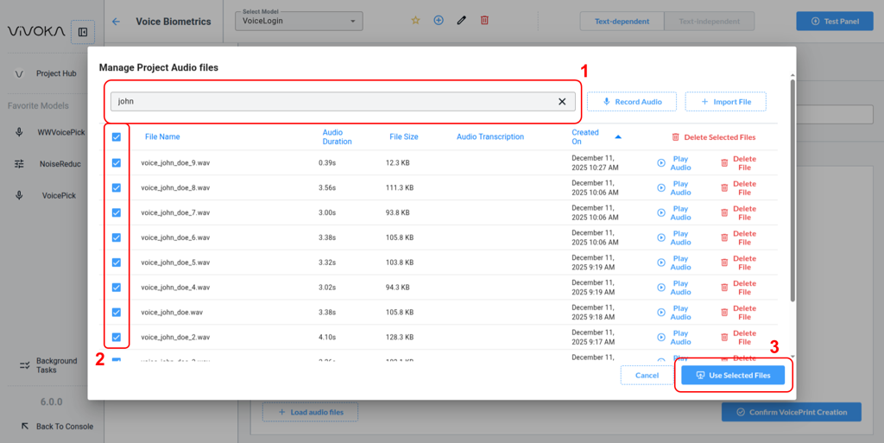The width and height of the screenshot is (884, 443).
Task: Click the favorite star icon in toolbar
Action: 415,20
